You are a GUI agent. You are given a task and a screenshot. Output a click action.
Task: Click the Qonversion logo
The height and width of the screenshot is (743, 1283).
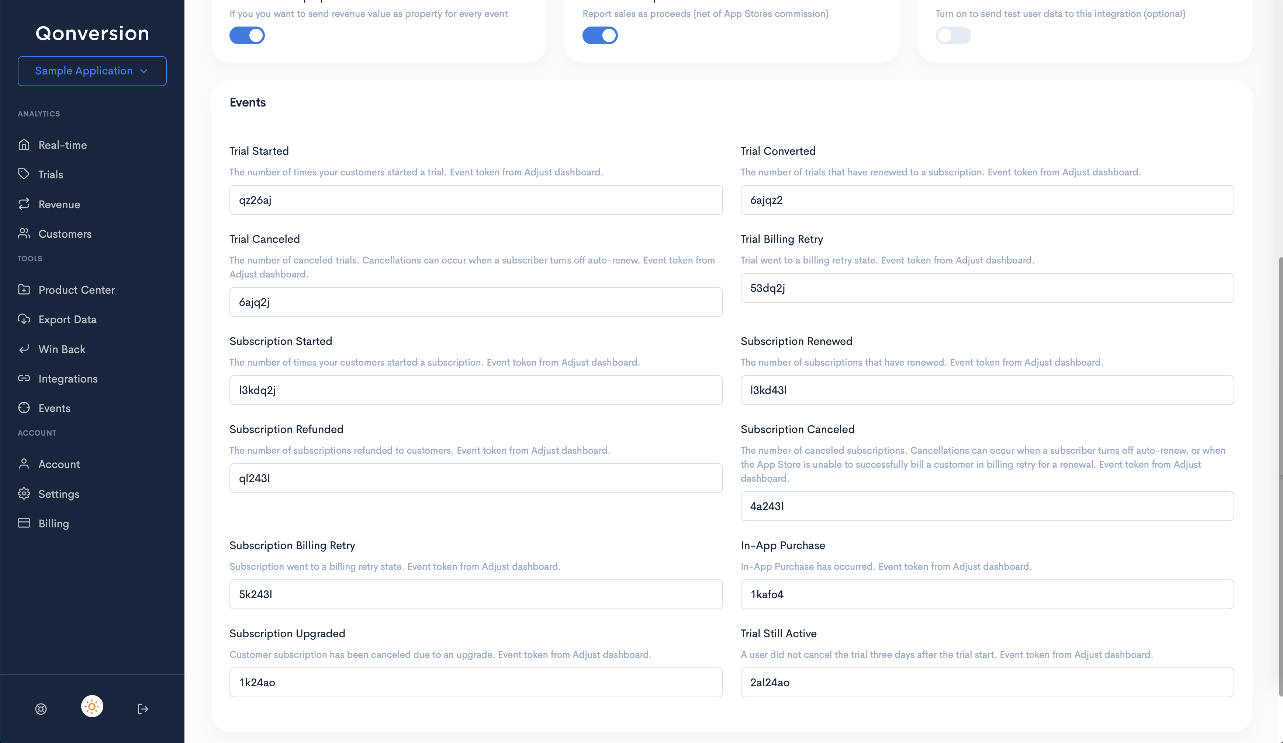point(92,33)
